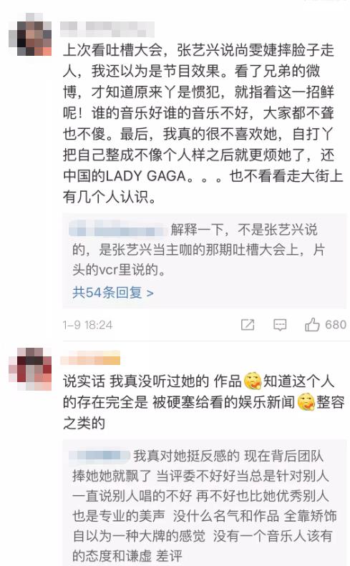Tap the comment bubble icon beside 680 likes

[280, 325]
